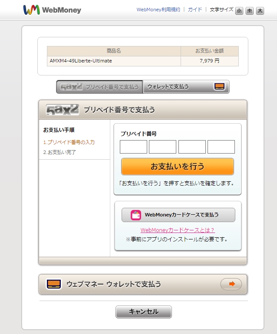The height and width of the screenshot is (334, 277).
Task: Click the ※事前にアプリのインストールが必要です。 note
Action: click(x=177, y=239)
